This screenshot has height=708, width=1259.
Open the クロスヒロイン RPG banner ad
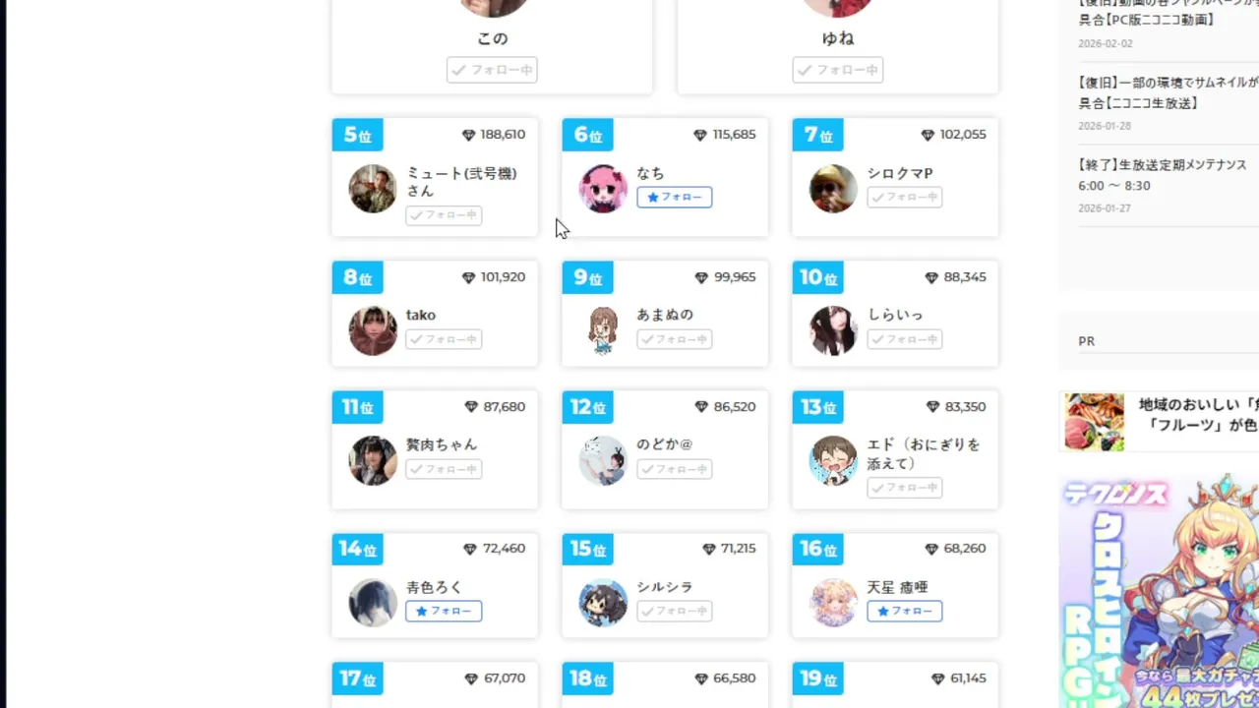[1159, 592]
